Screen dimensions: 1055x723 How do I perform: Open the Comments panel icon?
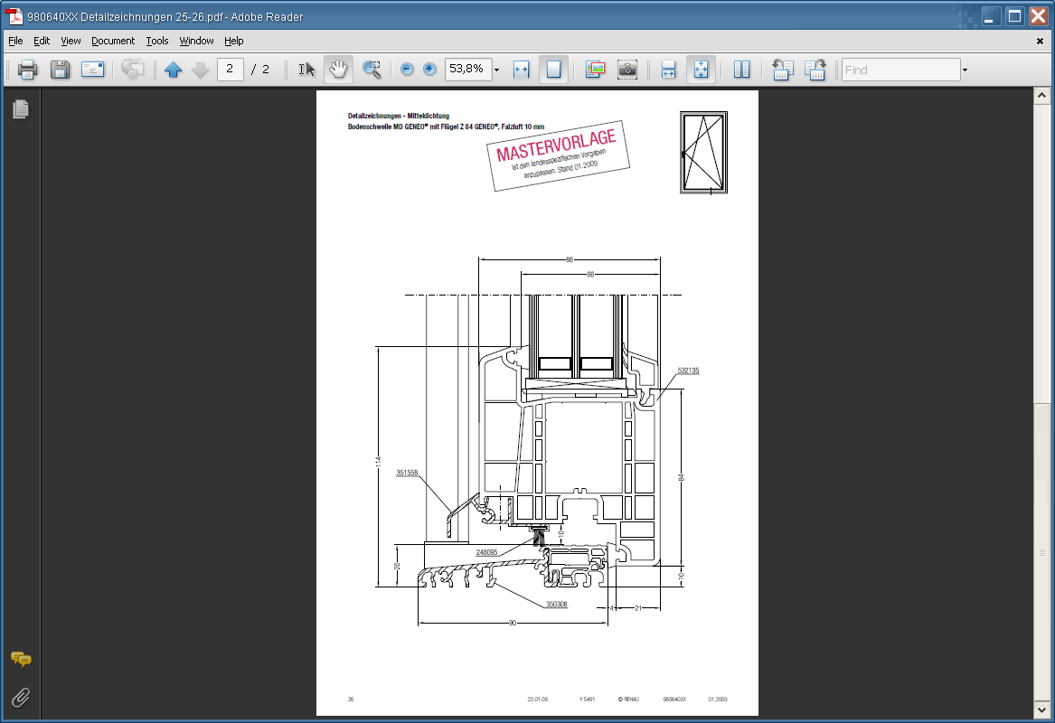click(x=21, y=659)
